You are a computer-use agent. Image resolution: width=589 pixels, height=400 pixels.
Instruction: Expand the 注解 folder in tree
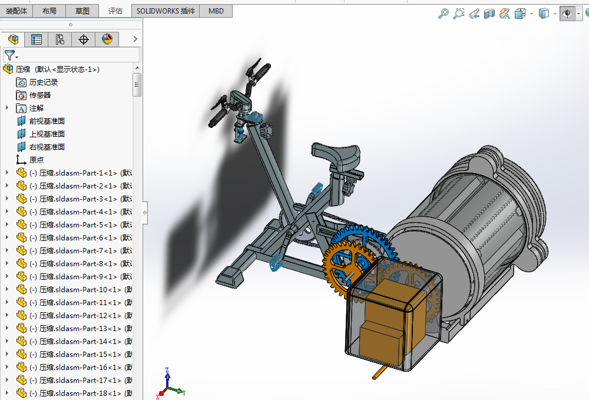pos(7,108)
